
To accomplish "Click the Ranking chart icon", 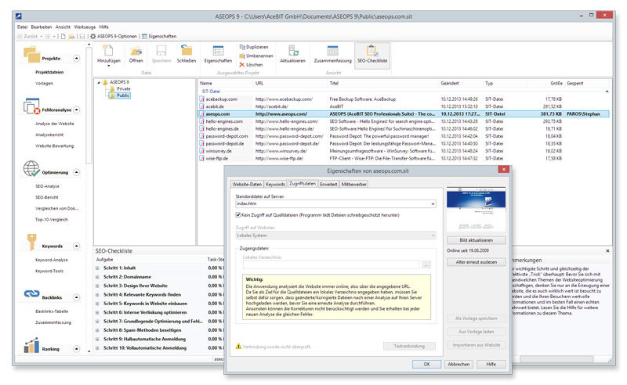I will tap(31, 345).
